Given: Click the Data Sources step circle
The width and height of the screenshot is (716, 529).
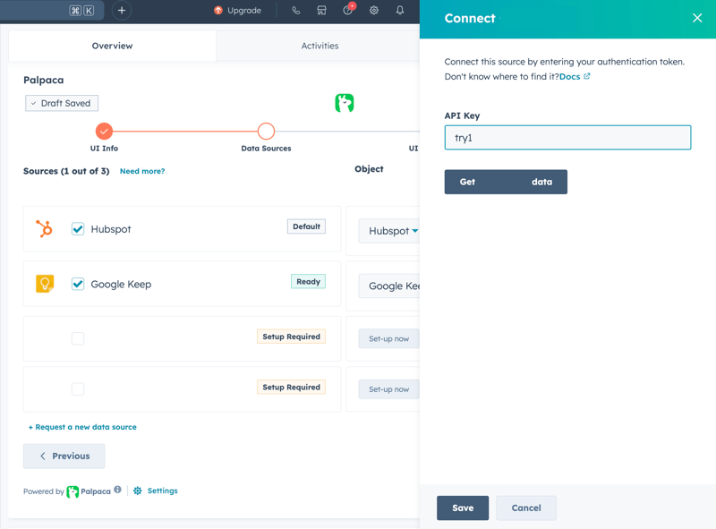Looking at the screenshot, I should tap(266, 132).
